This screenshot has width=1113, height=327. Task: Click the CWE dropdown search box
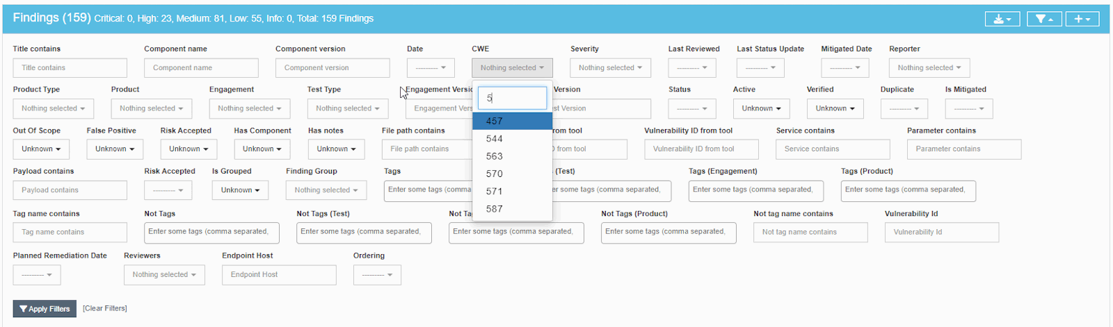point(512,98)
